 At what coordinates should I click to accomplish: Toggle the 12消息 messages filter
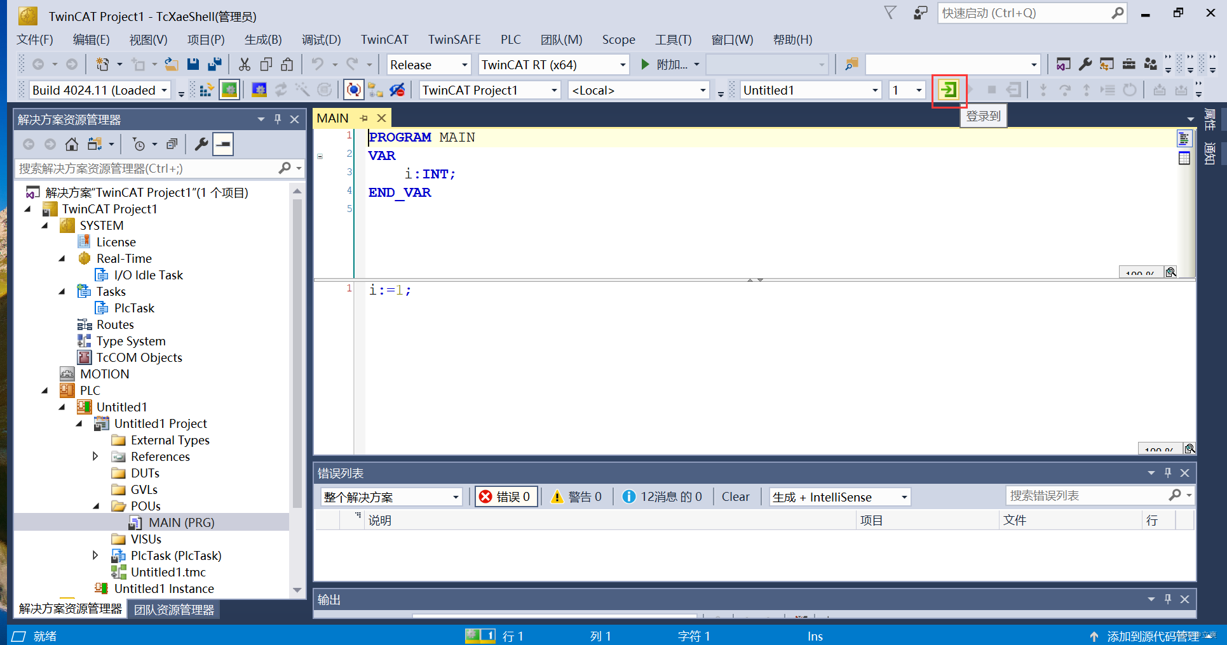point(662,496)
